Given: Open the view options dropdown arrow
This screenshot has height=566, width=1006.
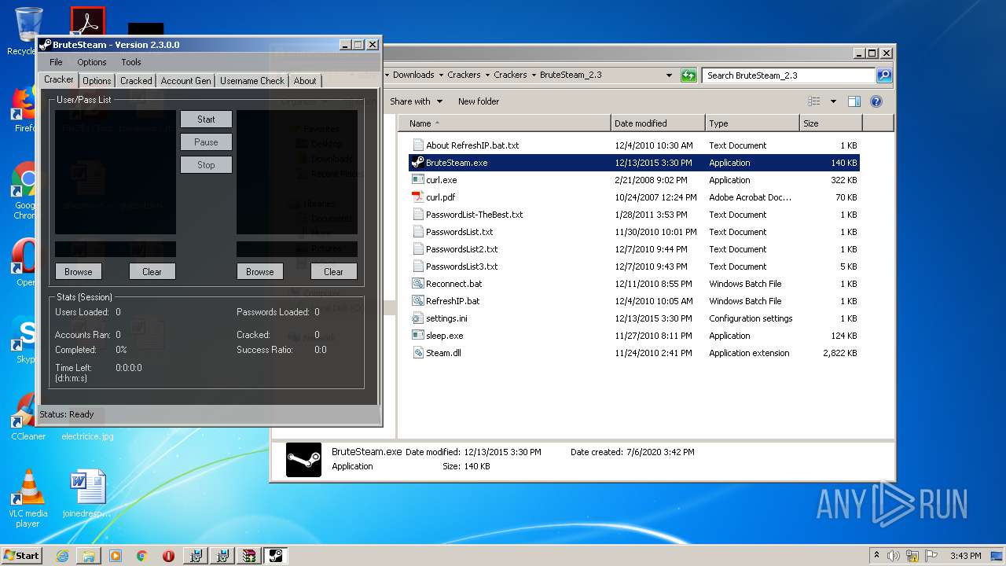Looking at the screenshot, I should pos(833,101).
